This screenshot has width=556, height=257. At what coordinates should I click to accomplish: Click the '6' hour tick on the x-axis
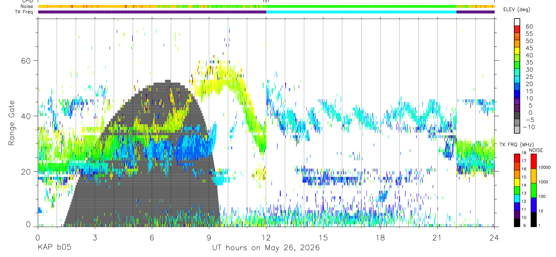[152, 238]
